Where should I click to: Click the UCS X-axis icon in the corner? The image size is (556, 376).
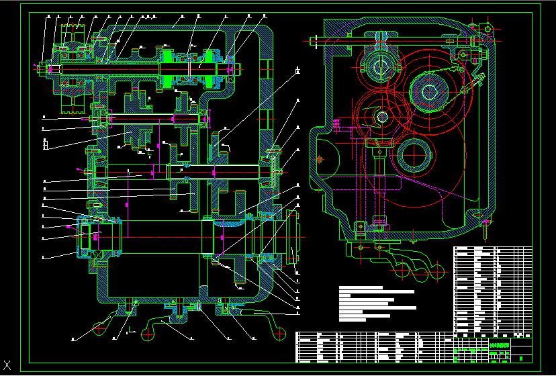click(7, 365)
